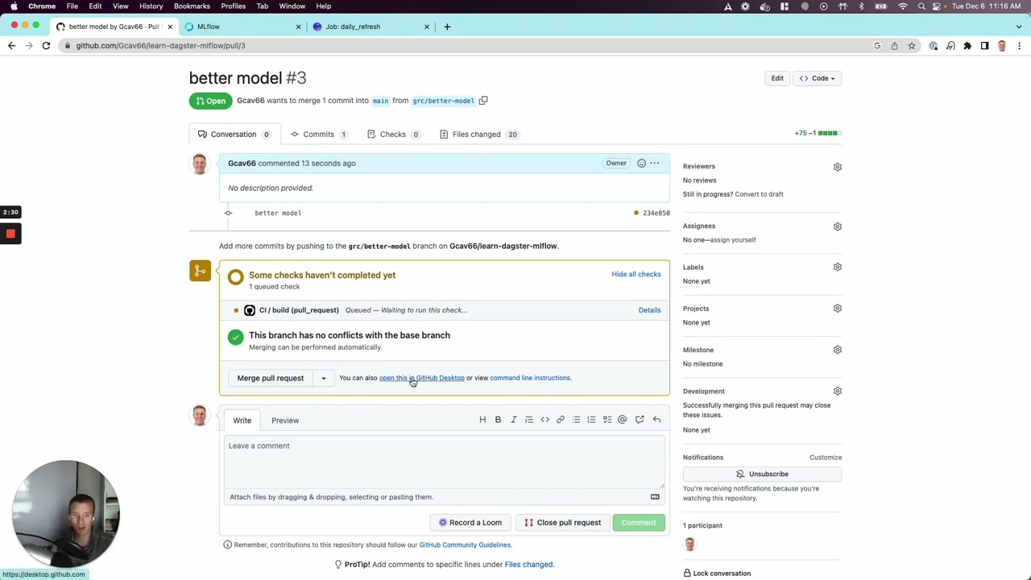Screen dimensions: 1031x580
Task: Insert heading in comment toolbar
Action: (x=482, y=420)
